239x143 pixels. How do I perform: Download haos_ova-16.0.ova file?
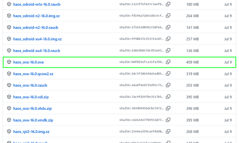click(28, 62)
